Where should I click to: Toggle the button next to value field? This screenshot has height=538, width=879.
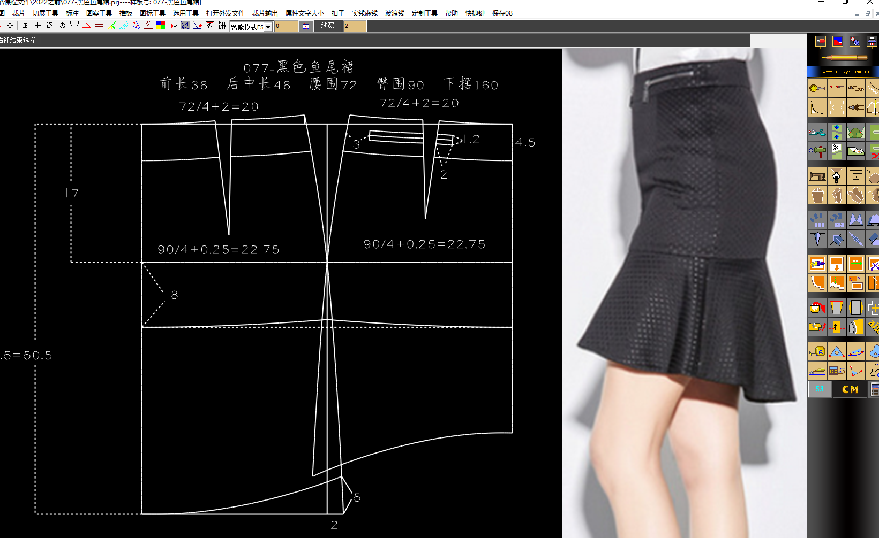[x=306, y=26]
